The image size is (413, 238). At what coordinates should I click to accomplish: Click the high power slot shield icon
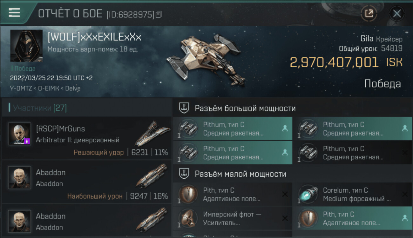[184, 108]
